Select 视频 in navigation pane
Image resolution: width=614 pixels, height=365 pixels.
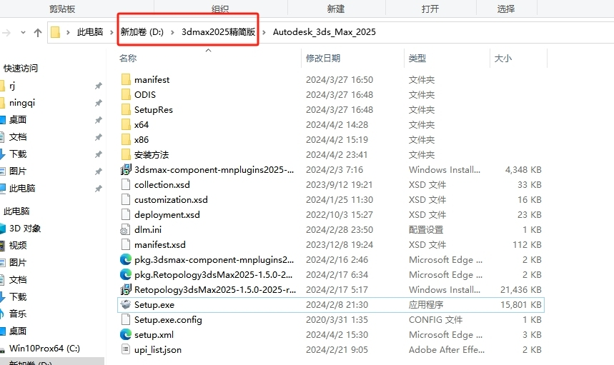18,245
